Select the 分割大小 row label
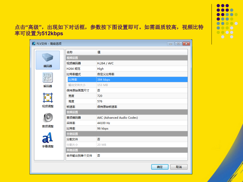The height and width of the screenshot is (182, 243). (72, 145)
